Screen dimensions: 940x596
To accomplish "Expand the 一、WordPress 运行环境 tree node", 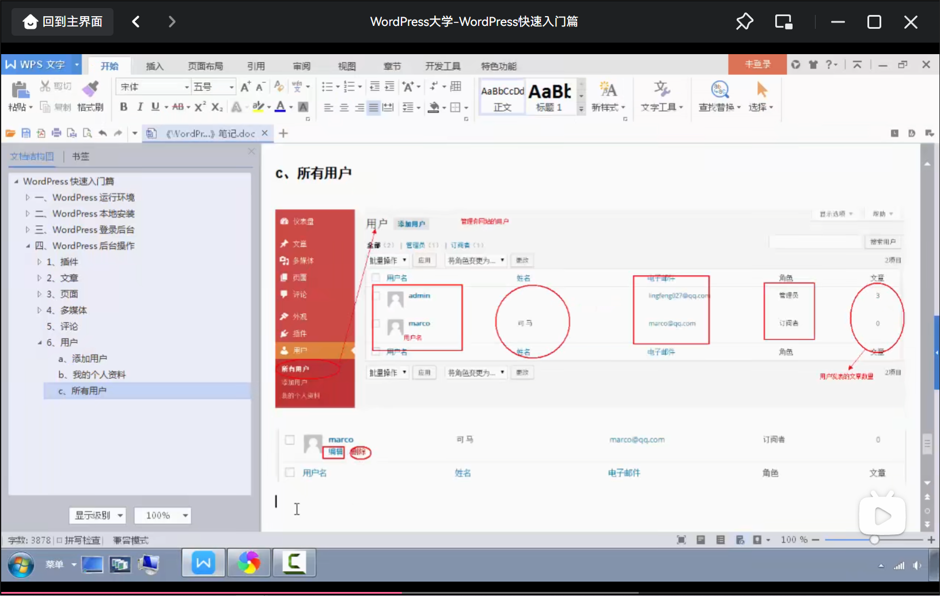I will tap(27, 198).
